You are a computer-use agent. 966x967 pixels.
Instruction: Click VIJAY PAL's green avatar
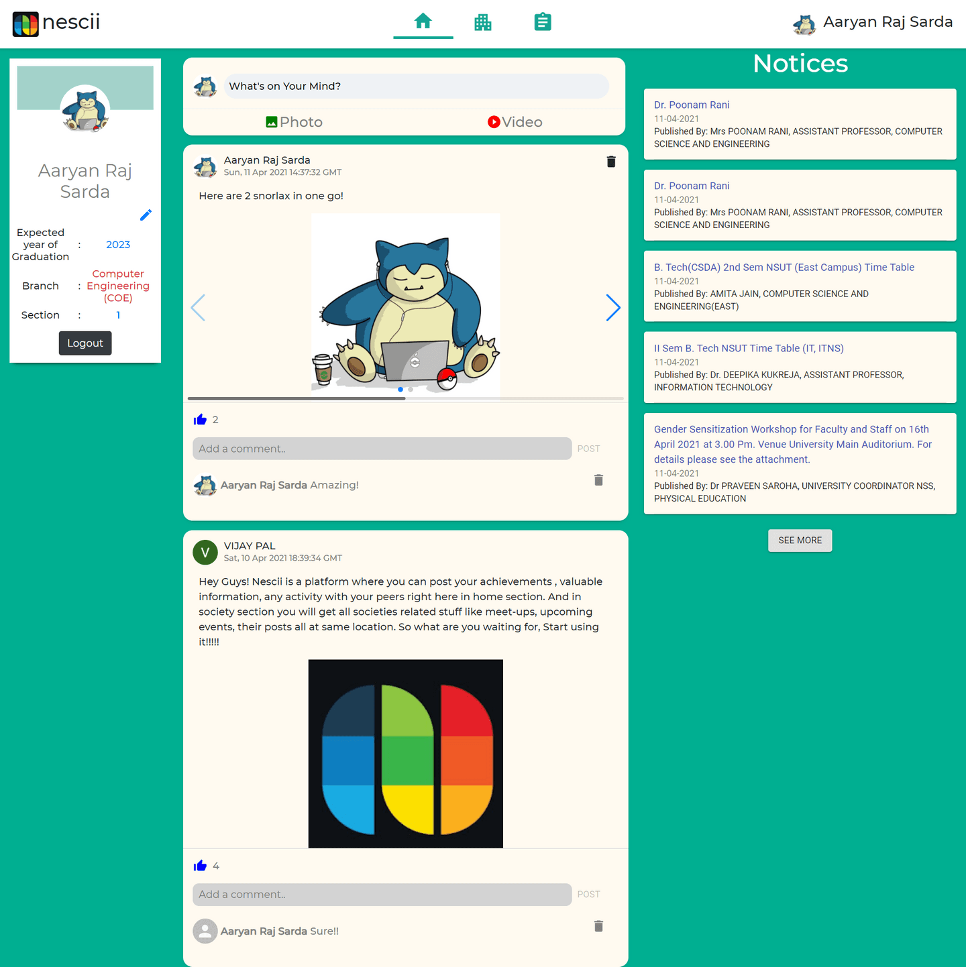pos(205,553)
